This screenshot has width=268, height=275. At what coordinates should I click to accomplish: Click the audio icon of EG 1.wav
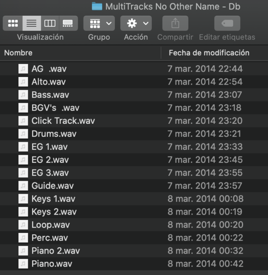tap(23, 147)
